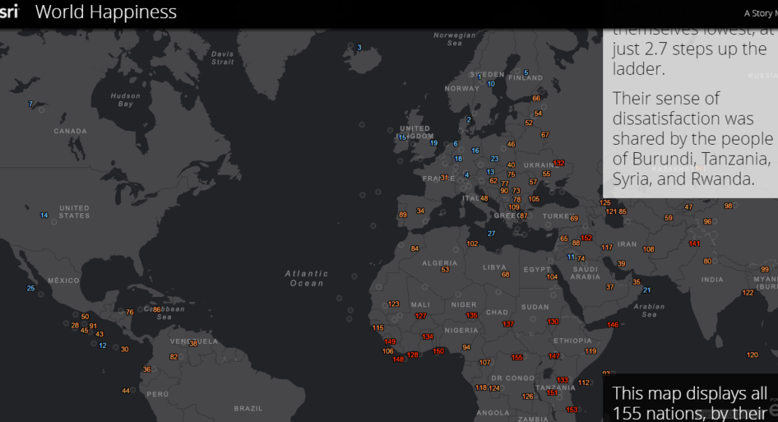This screenshot has height=422, width=778.
Task: Click marker 132 near Ukraine
Action: [x=559, y=164]
